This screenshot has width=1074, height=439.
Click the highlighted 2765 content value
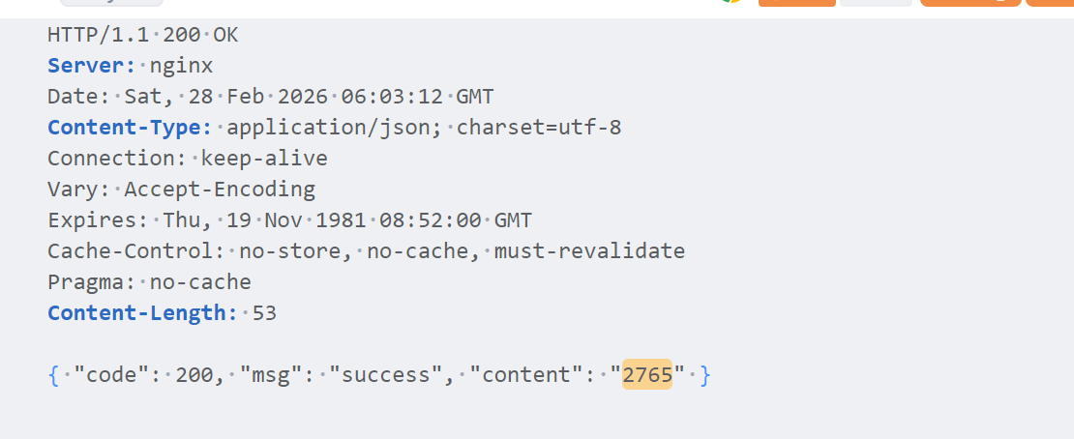[647, 375]
